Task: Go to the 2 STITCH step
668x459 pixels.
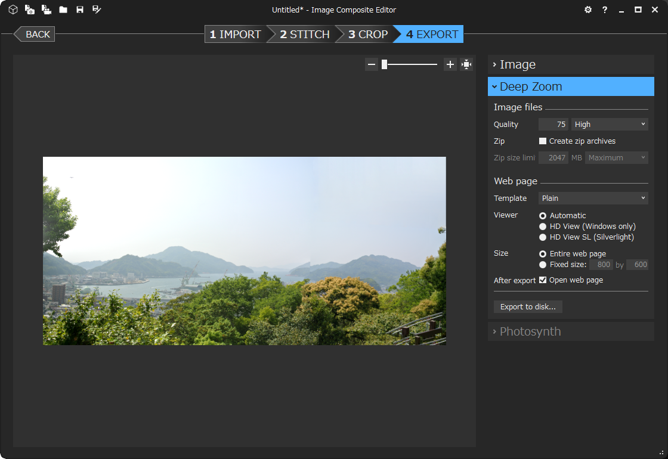Action: pyautogui.click(x=304, y=34)
